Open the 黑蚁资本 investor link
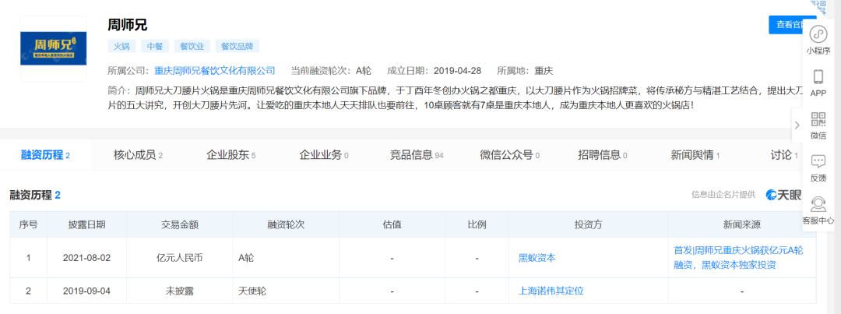 click(x=537, y=258)
